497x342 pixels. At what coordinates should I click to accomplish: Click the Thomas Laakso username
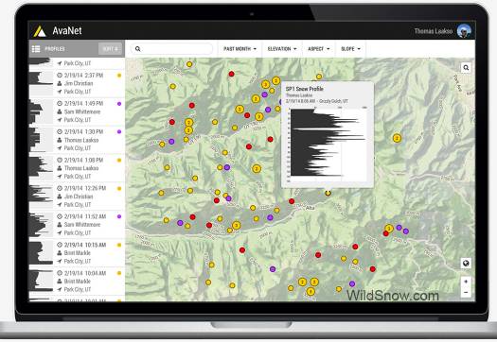[434, 31]
